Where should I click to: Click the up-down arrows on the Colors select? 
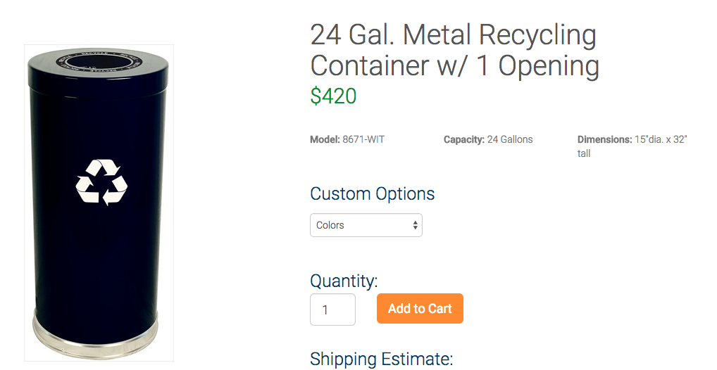point(415,225)
